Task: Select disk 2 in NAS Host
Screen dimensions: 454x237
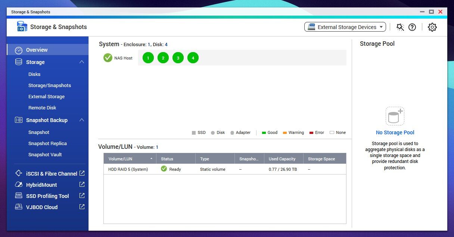Action: pyautogui.click(x=163, y=58)
